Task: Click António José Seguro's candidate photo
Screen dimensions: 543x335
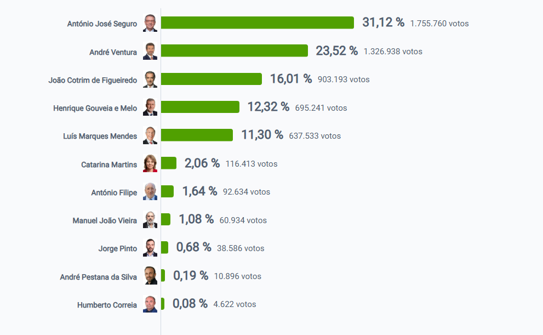Action: pyautogui.click(x=150, y=23)
